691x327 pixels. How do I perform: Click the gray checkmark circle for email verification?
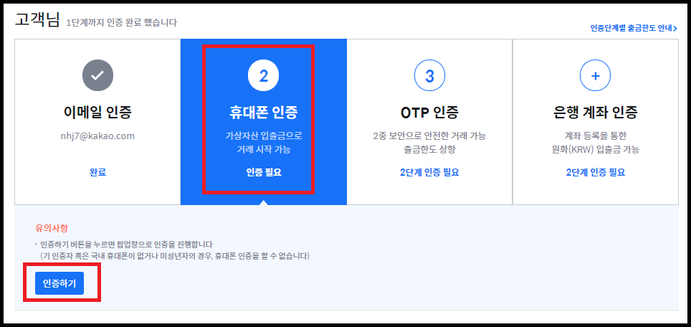click(97, 76)
